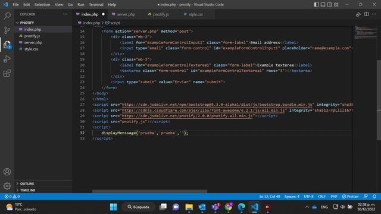Select the Explorer icon in activity bar
381x214 pixels.
(x=7, y=45)
